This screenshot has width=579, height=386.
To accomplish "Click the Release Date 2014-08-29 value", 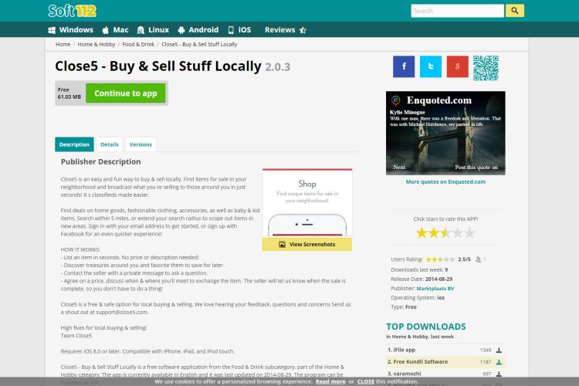I will [x=438, y=279].
